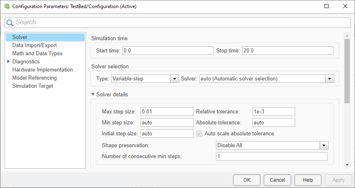Open the Shape preservation dropdown
355x188 pixels.
pyautogui.click(x=324, y=145)
